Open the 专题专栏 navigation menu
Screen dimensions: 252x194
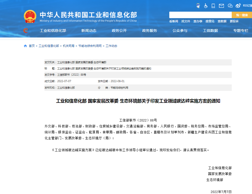click(x=241, y=31)
